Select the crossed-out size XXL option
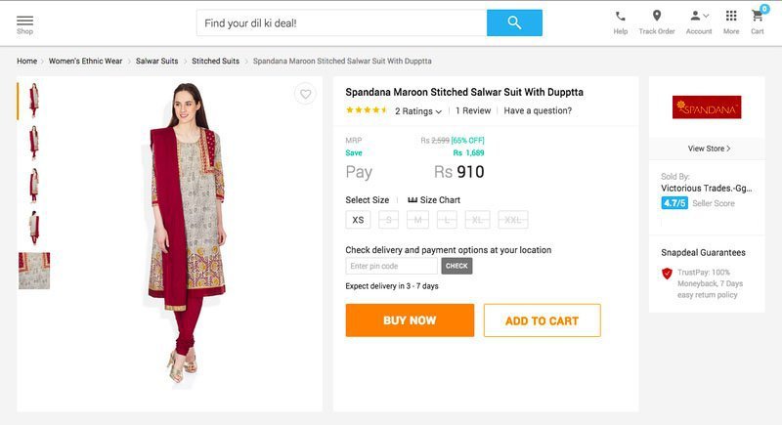This screenshot has width=782, height=425. (x=512, y=220)
